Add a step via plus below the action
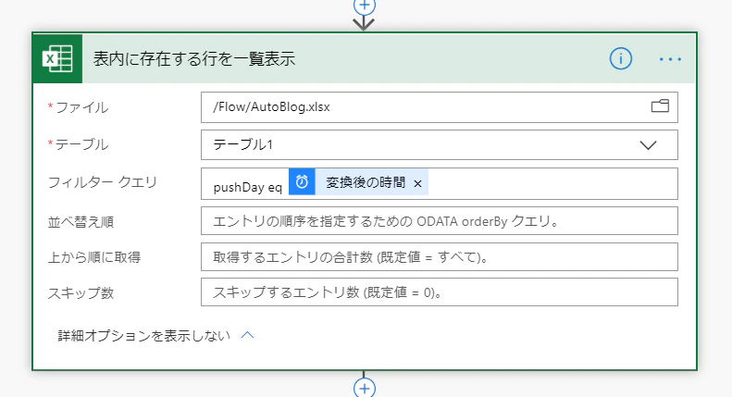This screenshot has height=397, width=732. [364, 388]
